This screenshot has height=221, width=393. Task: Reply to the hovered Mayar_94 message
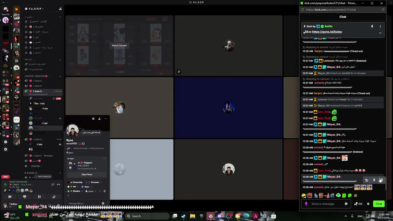coord(367,180)
